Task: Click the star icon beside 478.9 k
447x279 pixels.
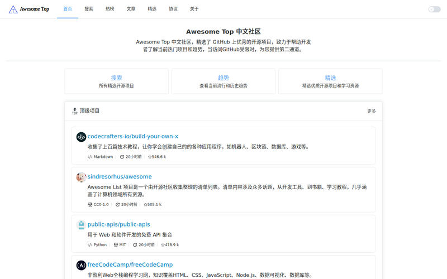Action: 163,245
